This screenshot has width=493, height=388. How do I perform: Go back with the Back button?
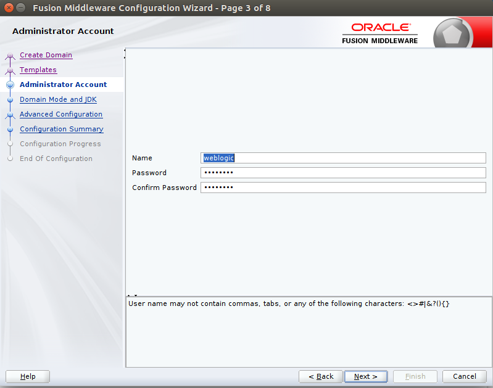321,376
